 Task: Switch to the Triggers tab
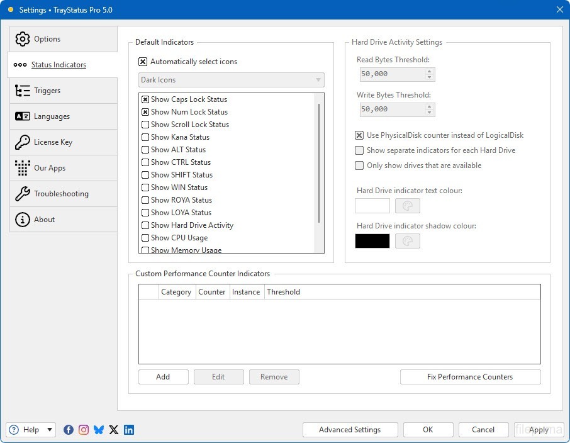[x=47, y=91]
